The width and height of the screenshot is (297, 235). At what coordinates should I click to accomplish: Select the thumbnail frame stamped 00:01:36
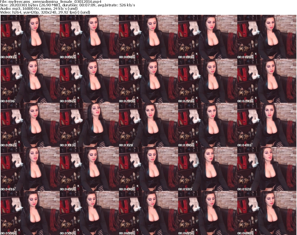point(30,81)
